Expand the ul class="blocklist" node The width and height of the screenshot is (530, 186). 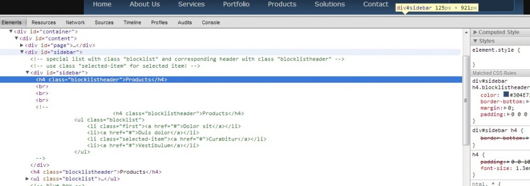[27, 179]
